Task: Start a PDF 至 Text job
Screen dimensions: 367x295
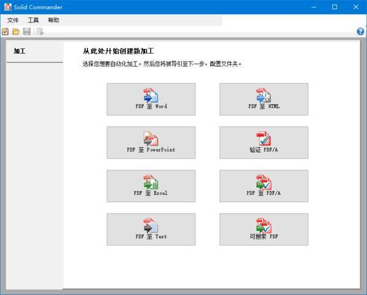Action: [151, 229]
